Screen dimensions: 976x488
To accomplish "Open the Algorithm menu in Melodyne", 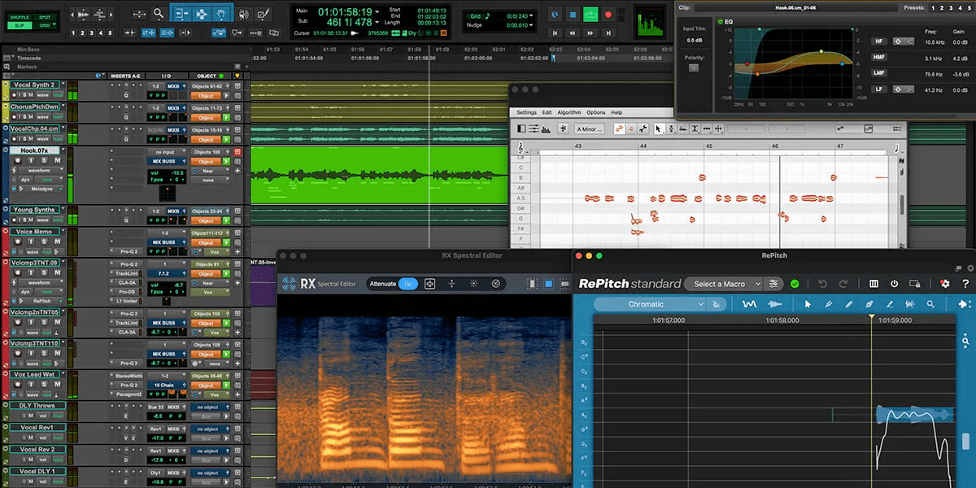I will (569, 112).
